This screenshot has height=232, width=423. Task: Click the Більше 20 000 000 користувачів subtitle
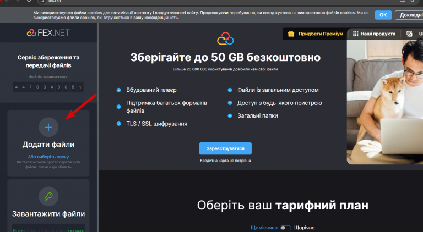[225, 69]
